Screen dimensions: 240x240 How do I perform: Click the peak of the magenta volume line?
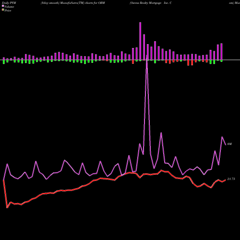click(147, 56)
